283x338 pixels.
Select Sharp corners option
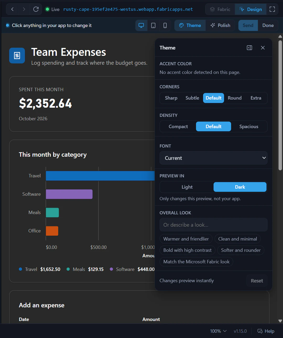pyautogui.click(x=171, y=98)
